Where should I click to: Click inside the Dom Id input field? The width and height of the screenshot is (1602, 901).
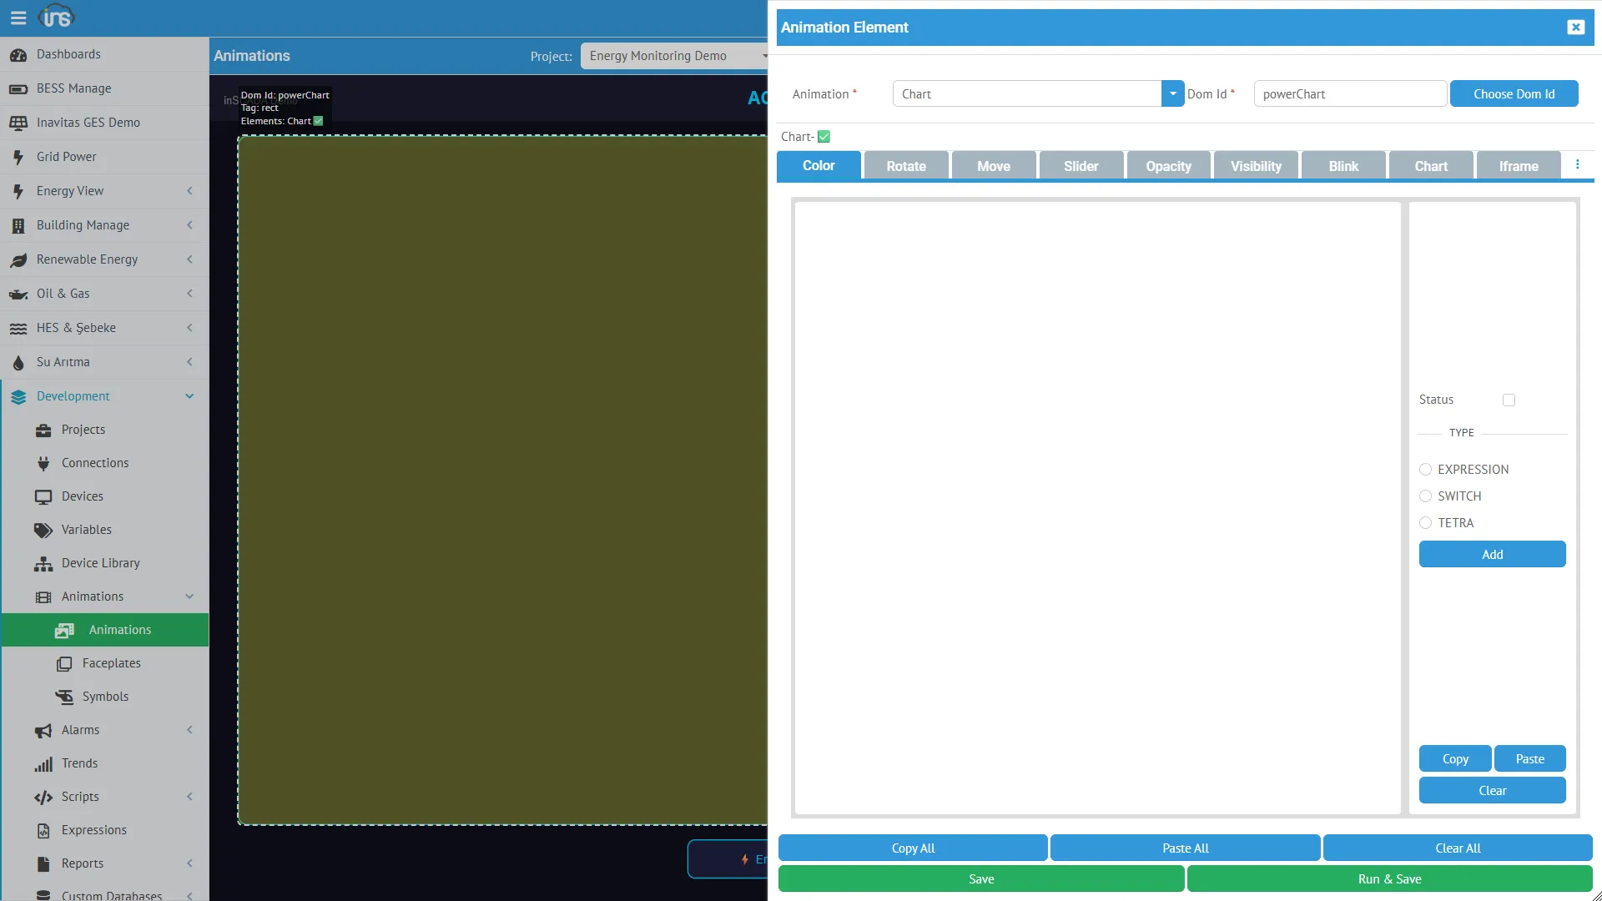tap(1349, 93)
